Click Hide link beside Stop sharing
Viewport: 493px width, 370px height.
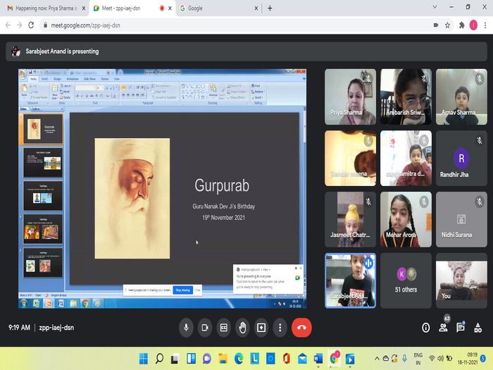point(197,290)
